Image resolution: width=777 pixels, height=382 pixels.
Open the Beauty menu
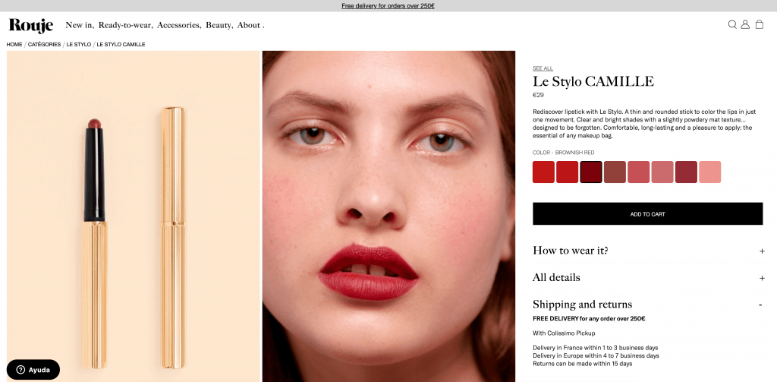(x=219, y=25)
